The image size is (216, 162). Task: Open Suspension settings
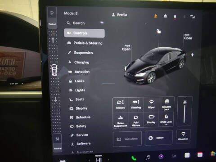click(80, 53)
